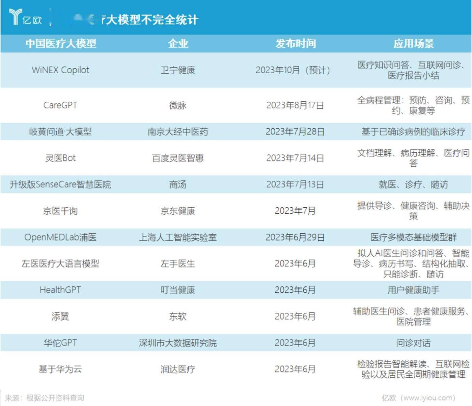
Task: Click the OpenMEDLab浦医 model cell
Action: (x=60, y=237)
